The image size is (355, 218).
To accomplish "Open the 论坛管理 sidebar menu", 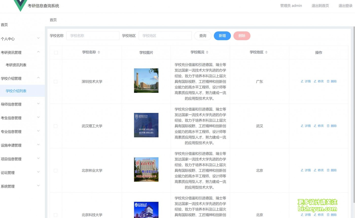I will tap(22, 172).
